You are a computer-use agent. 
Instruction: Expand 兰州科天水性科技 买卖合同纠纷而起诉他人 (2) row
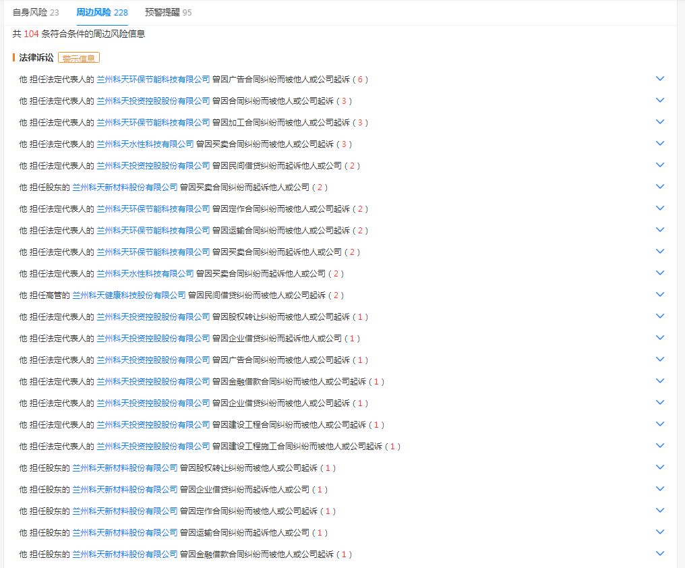[660, 273]
